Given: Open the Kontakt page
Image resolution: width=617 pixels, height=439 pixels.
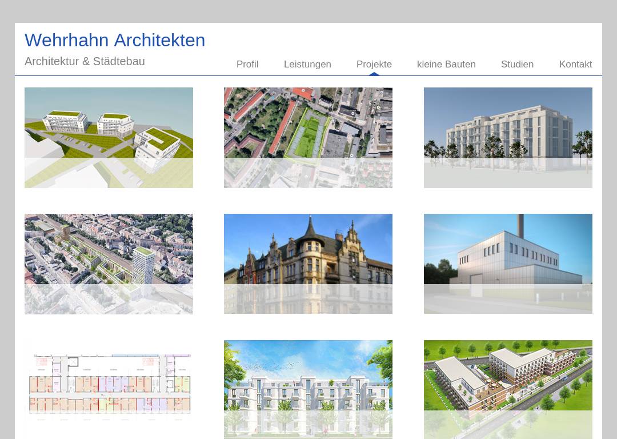Looking at the screenshot, I should (x=575, y=64).
